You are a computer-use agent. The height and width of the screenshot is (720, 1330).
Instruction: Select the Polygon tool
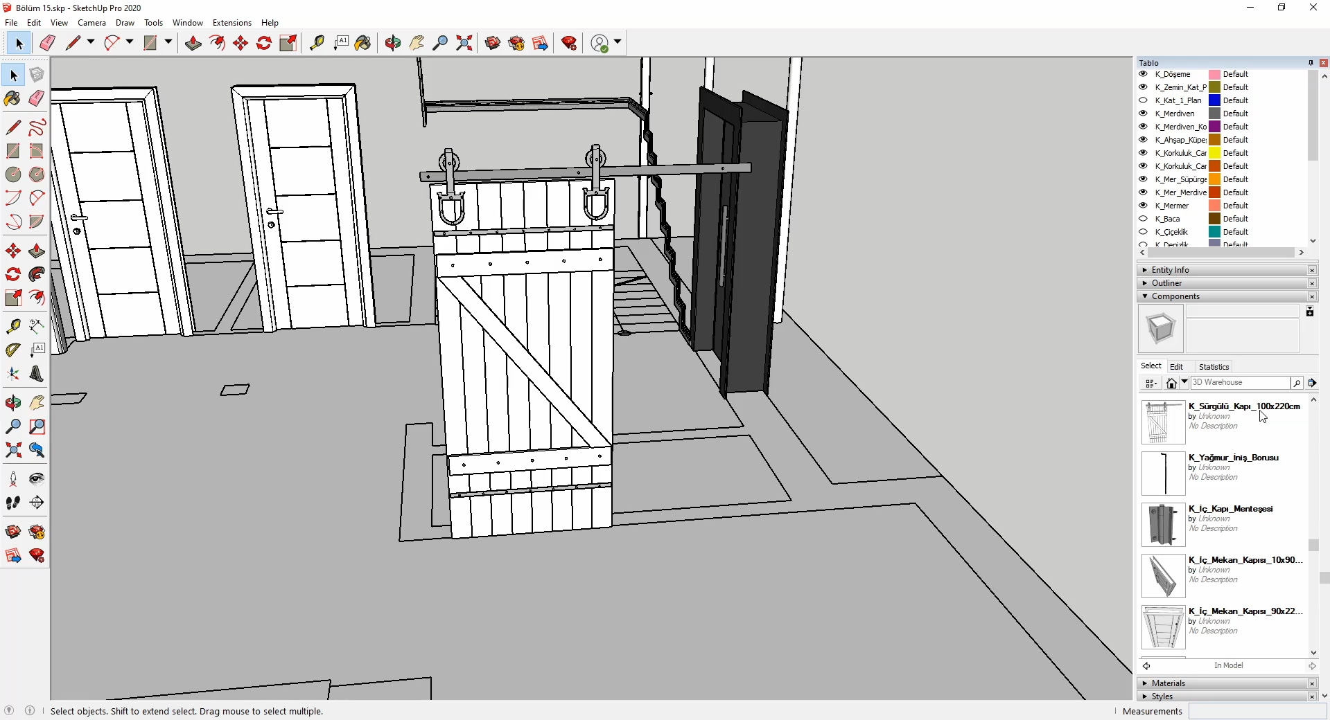pos(37,174)
